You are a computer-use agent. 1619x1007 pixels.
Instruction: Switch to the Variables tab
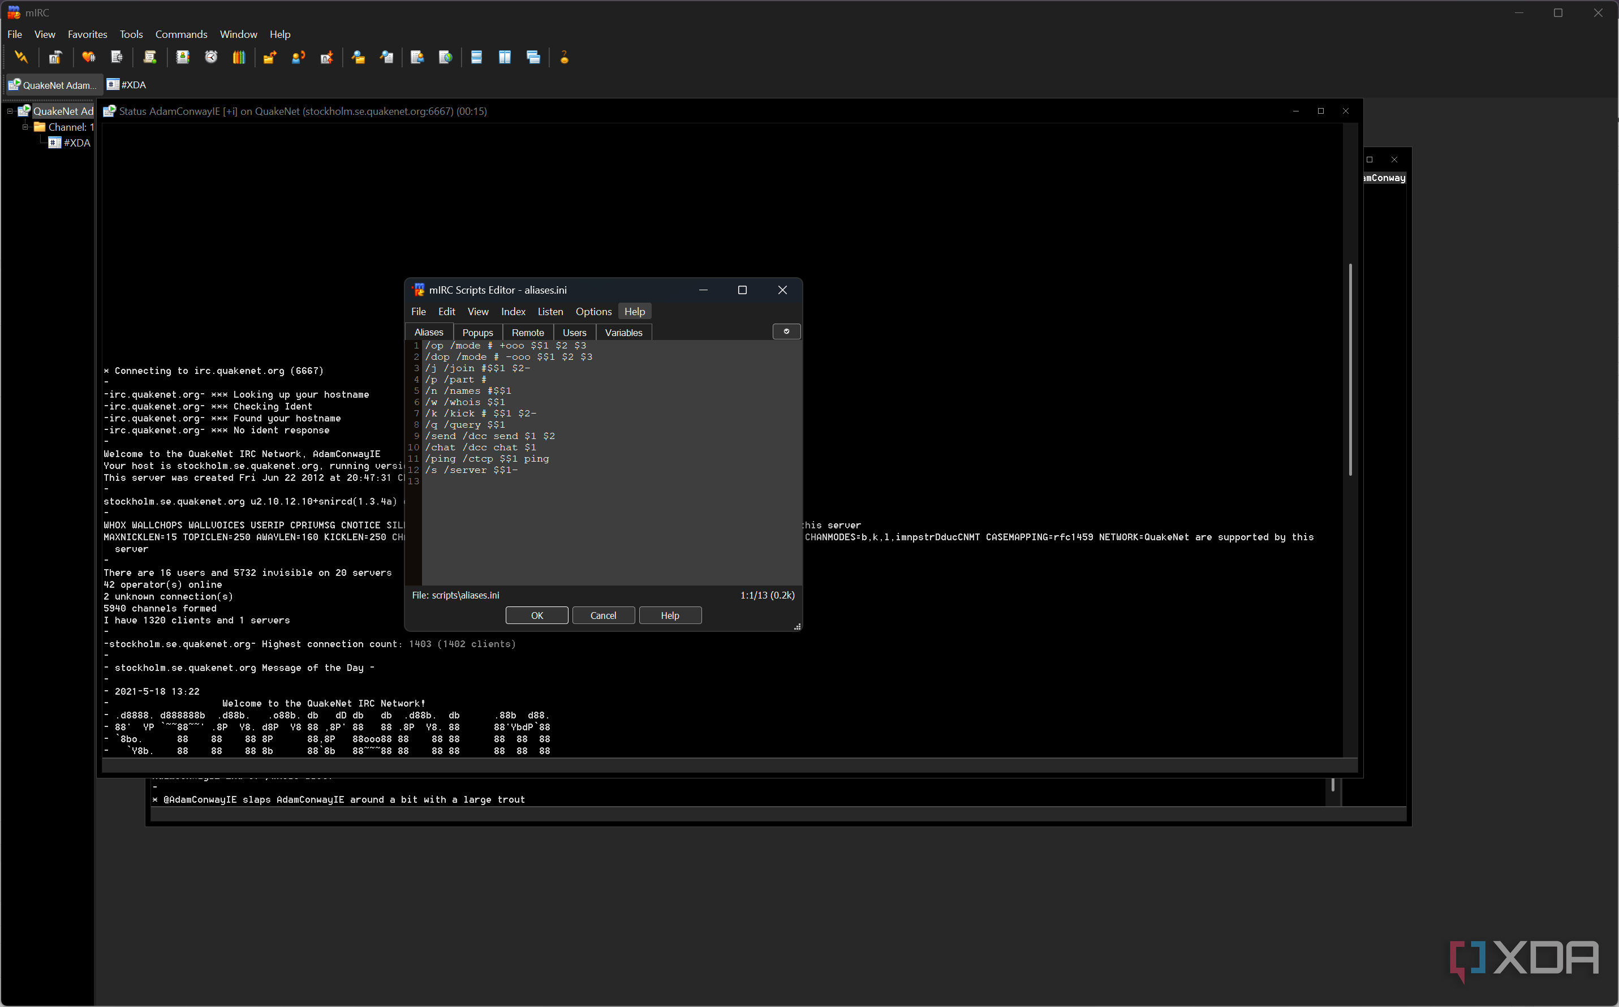coord(623,332)
